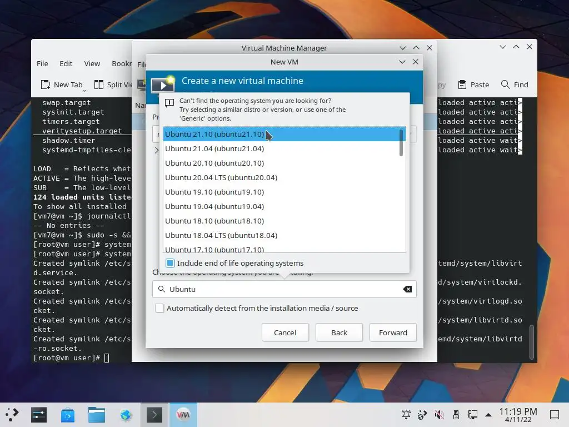Pick Ubuntu 18.10 from the list
569x427 pixels.
(284, 221)
